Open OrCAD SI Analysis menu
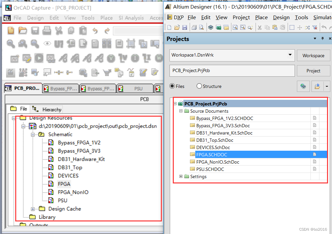 (x=131, y=18)
